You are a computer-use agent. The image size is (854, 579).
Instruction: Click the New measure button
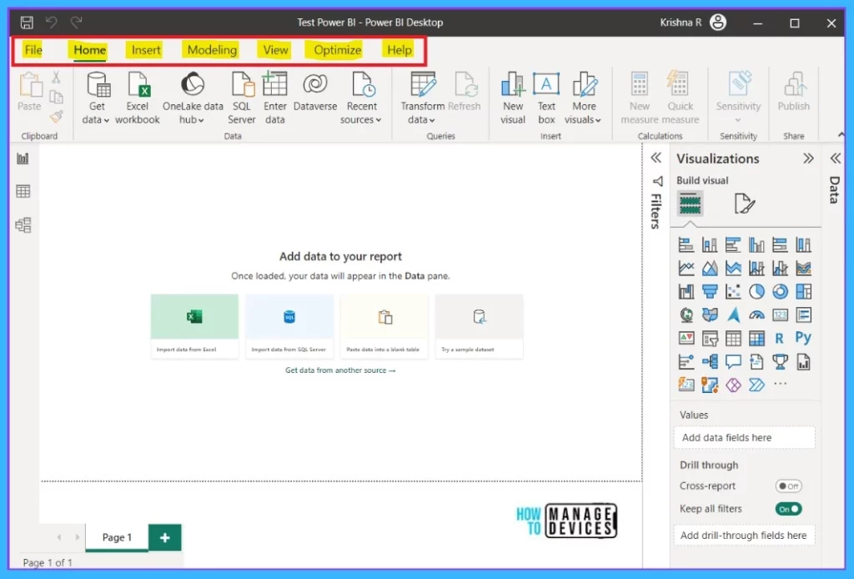[x=640, y=98]
